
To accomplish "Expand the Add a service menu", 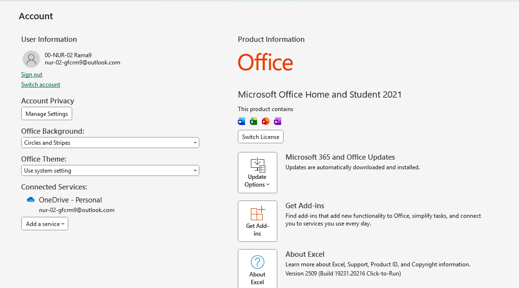I will coord(45,224).
